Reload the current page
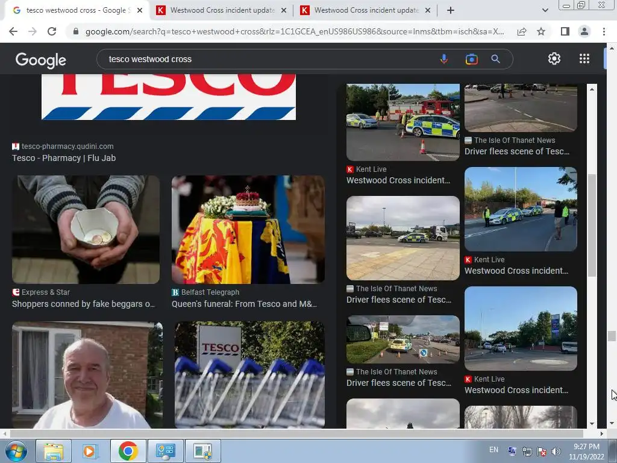The height and width of the screenshot is (463, 617). (x=52, y=31)
